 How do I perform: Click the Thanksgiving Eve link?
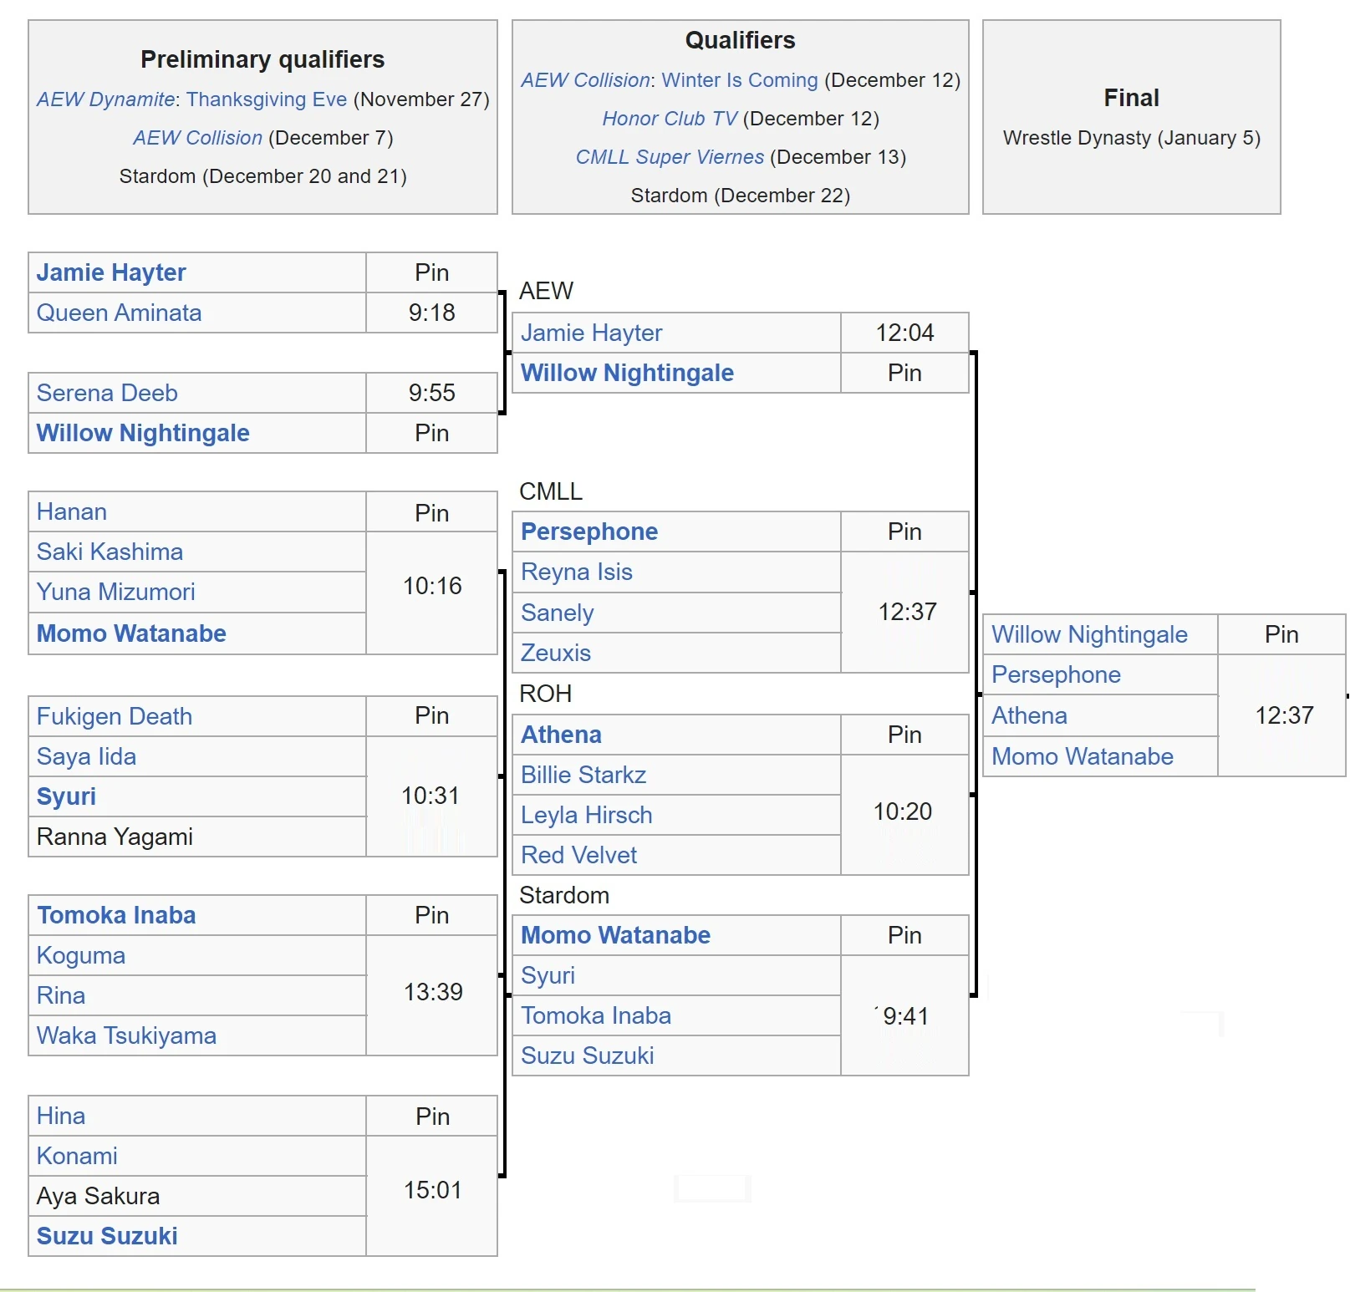pos(267,99)
